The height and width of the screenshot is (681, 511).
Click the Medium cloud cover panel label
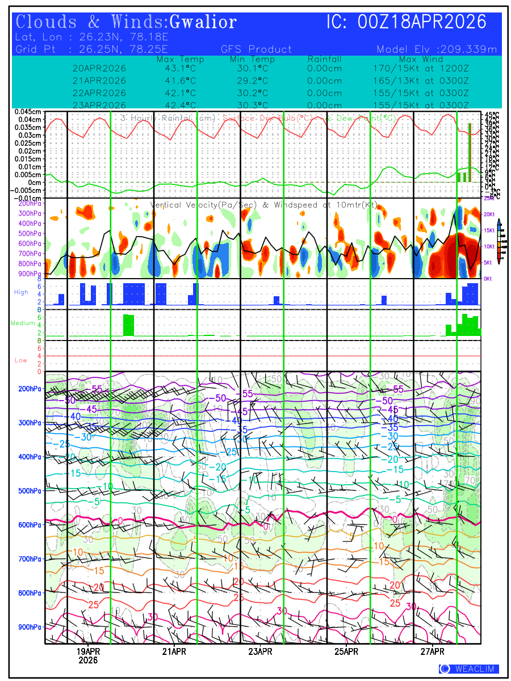(23, 323)
